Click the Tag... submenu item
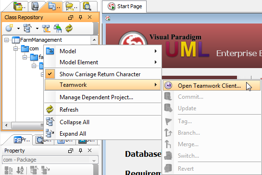 (x=212, y=121)
